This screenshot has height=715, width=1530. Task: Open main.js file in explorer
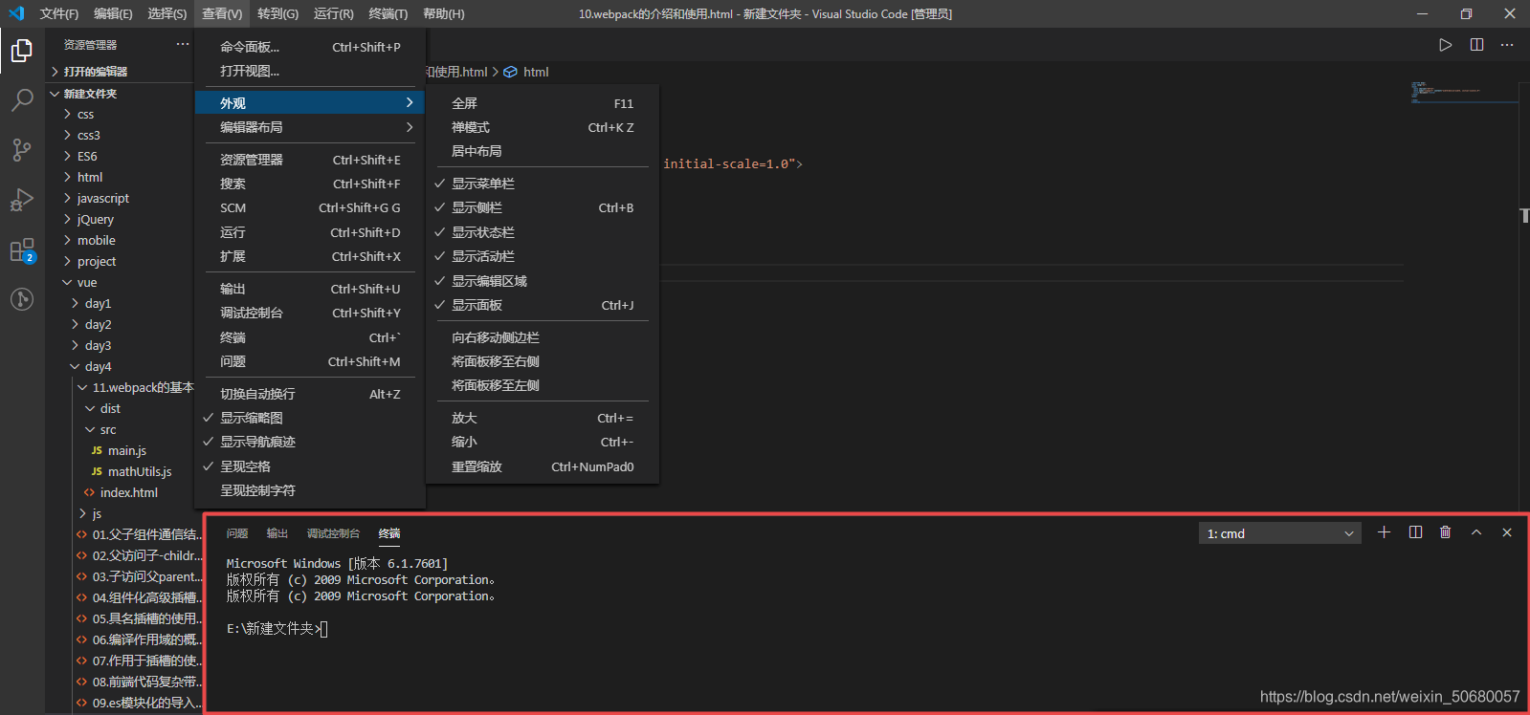[x=126, y=450]
